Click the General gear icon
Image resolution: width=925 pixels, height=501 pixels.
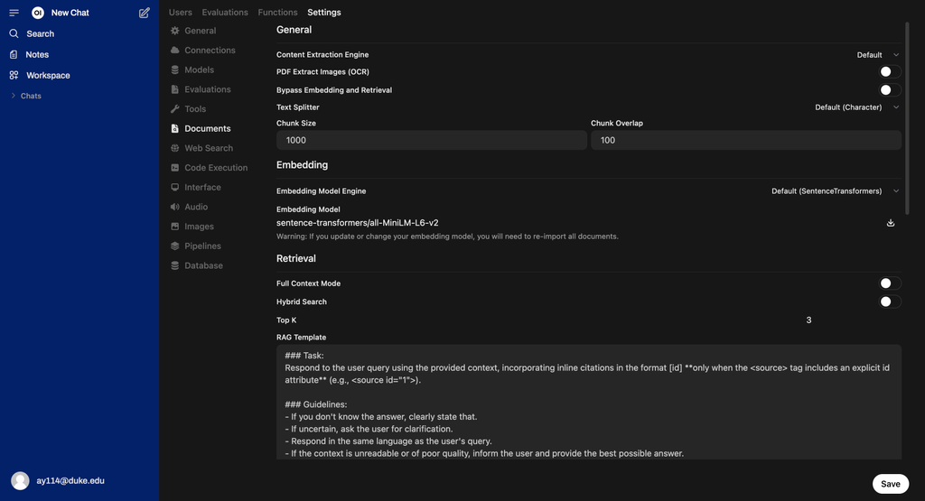click(x=174, y=31)
